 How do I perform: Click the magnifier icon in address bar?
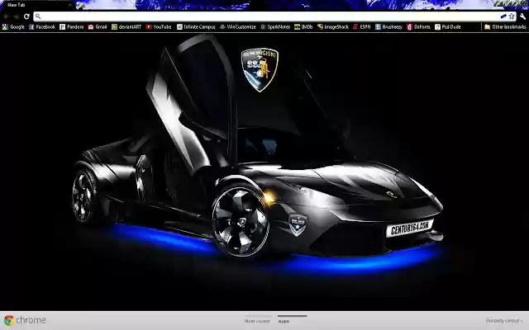[38, 16]
